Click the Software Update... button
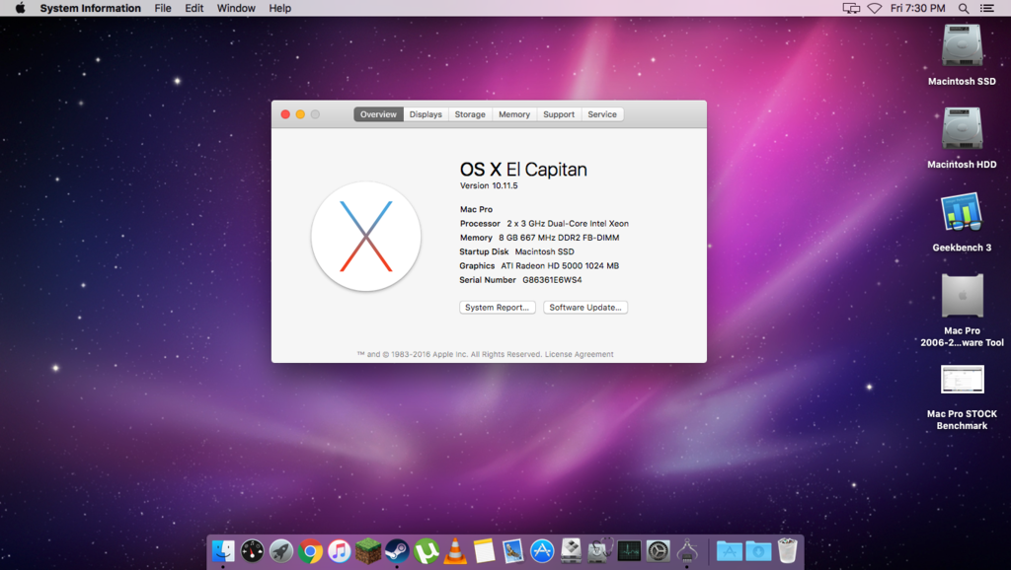Screen dimensions: 1011x570 (585, 308)
